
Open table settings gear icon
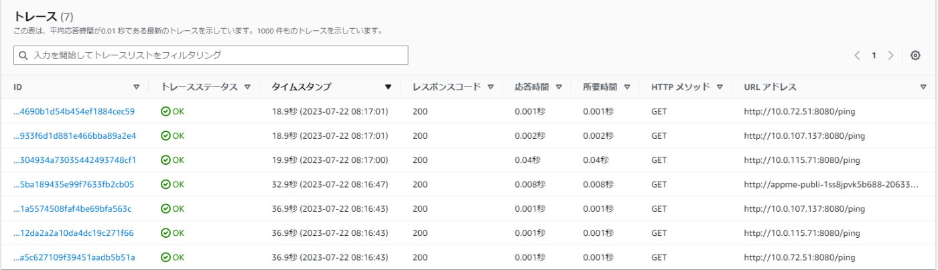click(915, 56)
